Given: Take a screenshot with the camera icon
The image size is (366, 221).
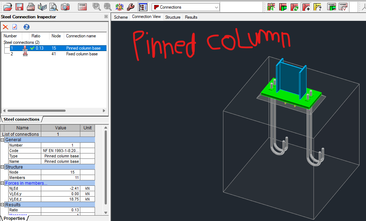Looking at the screenshot, I should [x=66, y=6].
